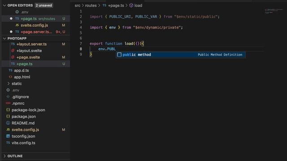Viewport: 287px width, 161px height.
Task: Click TS icon of app.d.ts
Action: point(10,70)
